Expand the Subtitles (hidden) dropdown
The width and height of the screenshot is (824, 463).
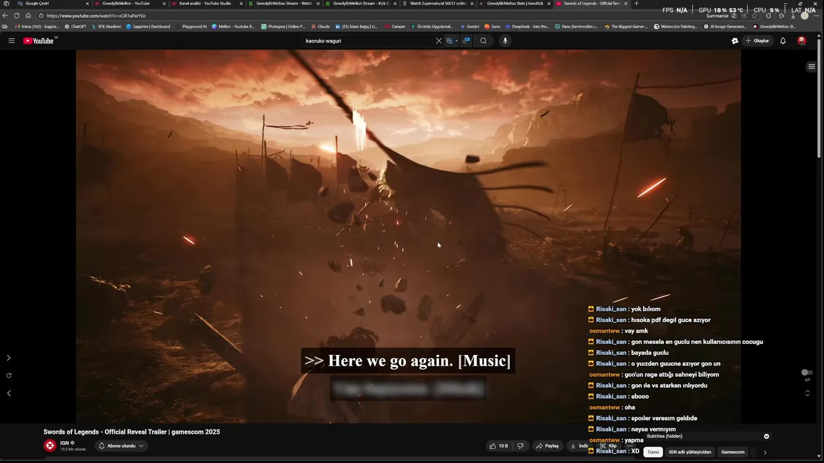pyautogui.click(x=766, y=436)
